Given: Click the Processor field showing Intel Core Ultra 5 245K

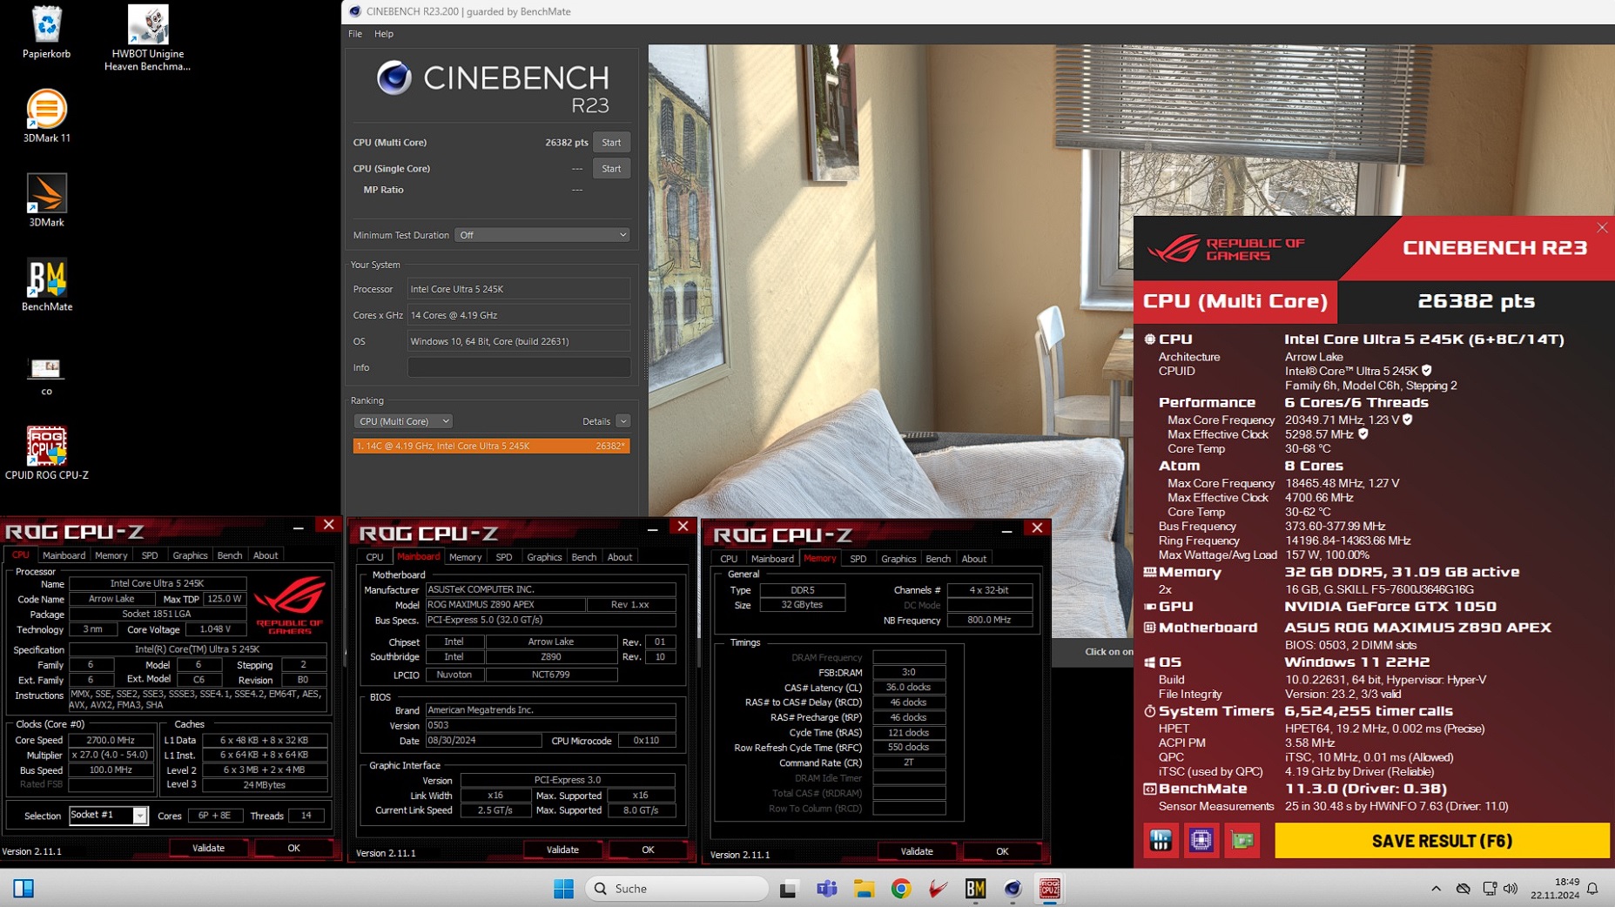Looking at the screenshot, I should coord(519,289).
